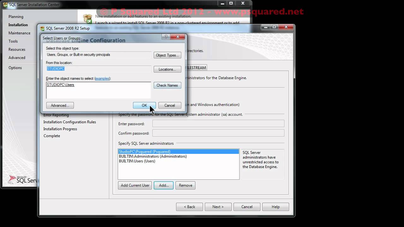The width and height of the screenshot is (404, 227).
Task: Click Installation Progress step
Action: [x=60, y=129]
